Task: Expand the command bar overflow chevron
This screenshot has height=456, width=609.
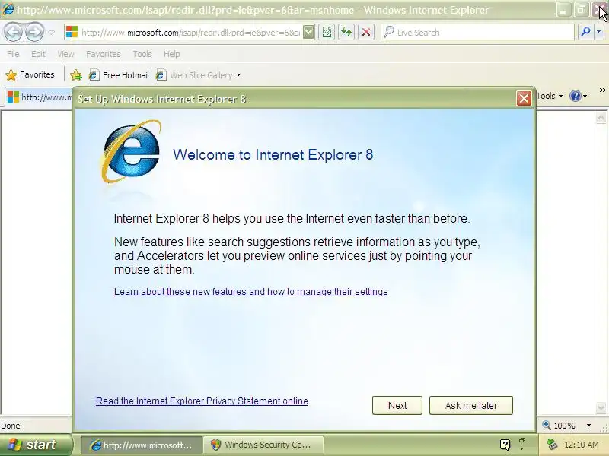Action: 602,90
